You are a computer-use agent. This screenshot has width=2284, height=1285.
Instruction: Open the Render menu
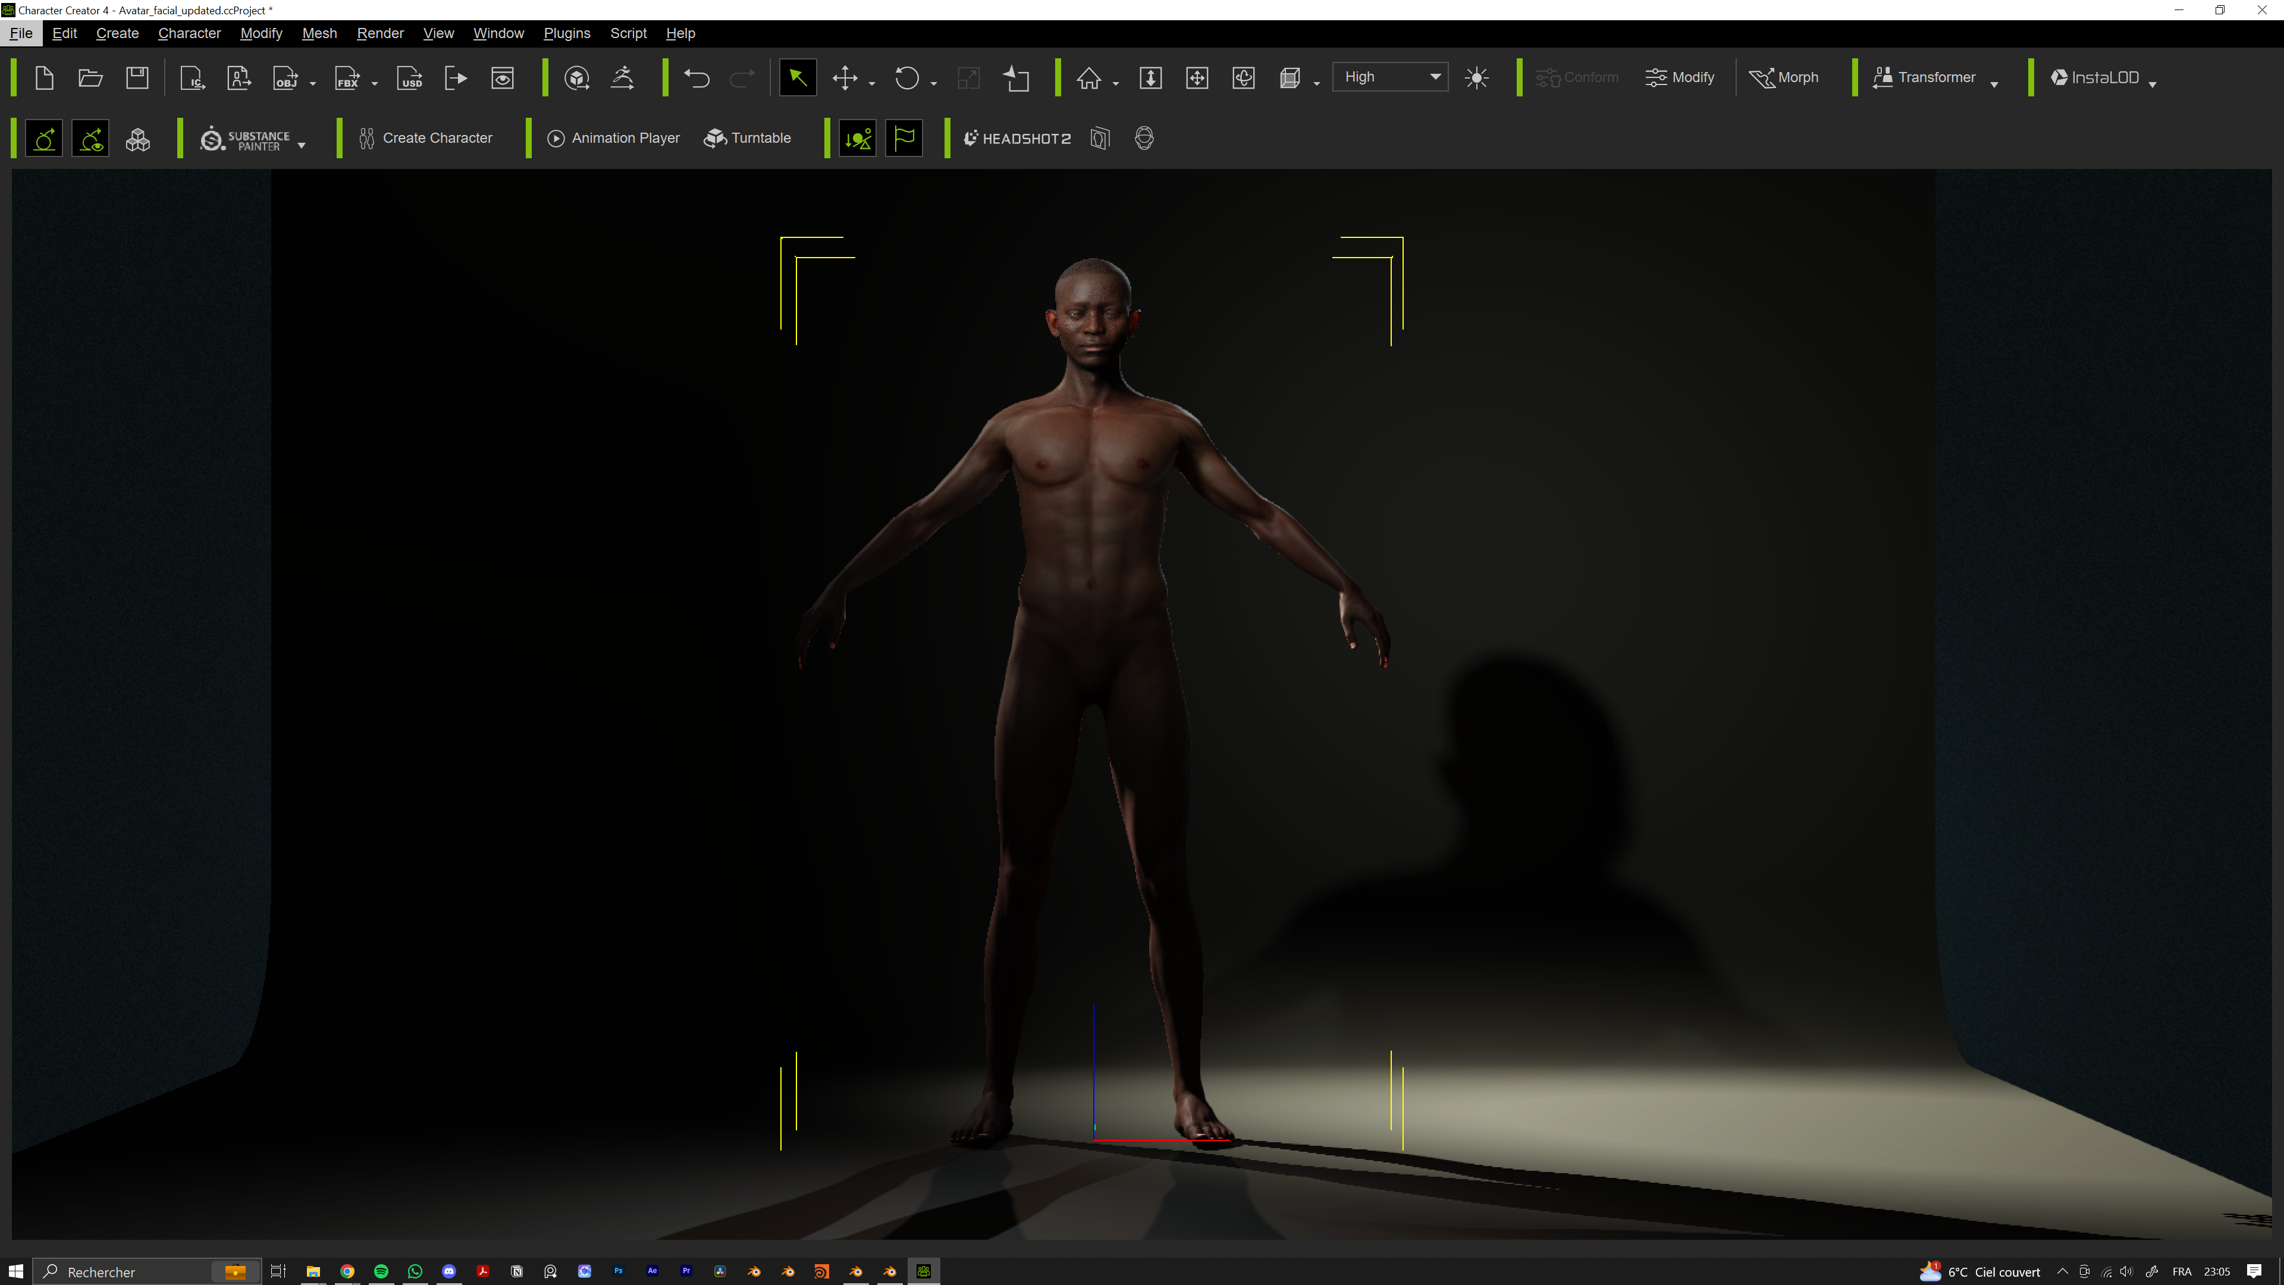(381, 34)
